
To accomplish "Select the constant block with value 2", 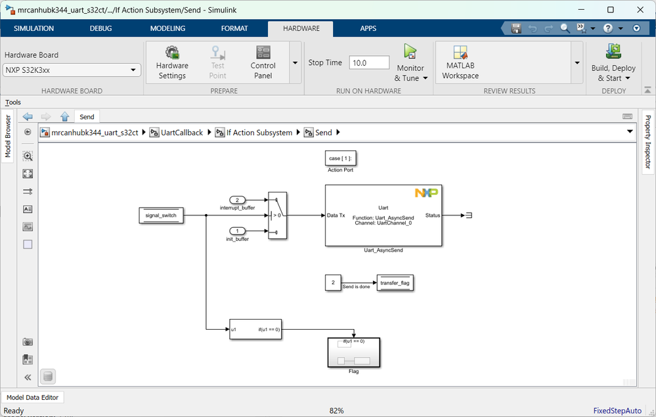I will pos(333,283).
